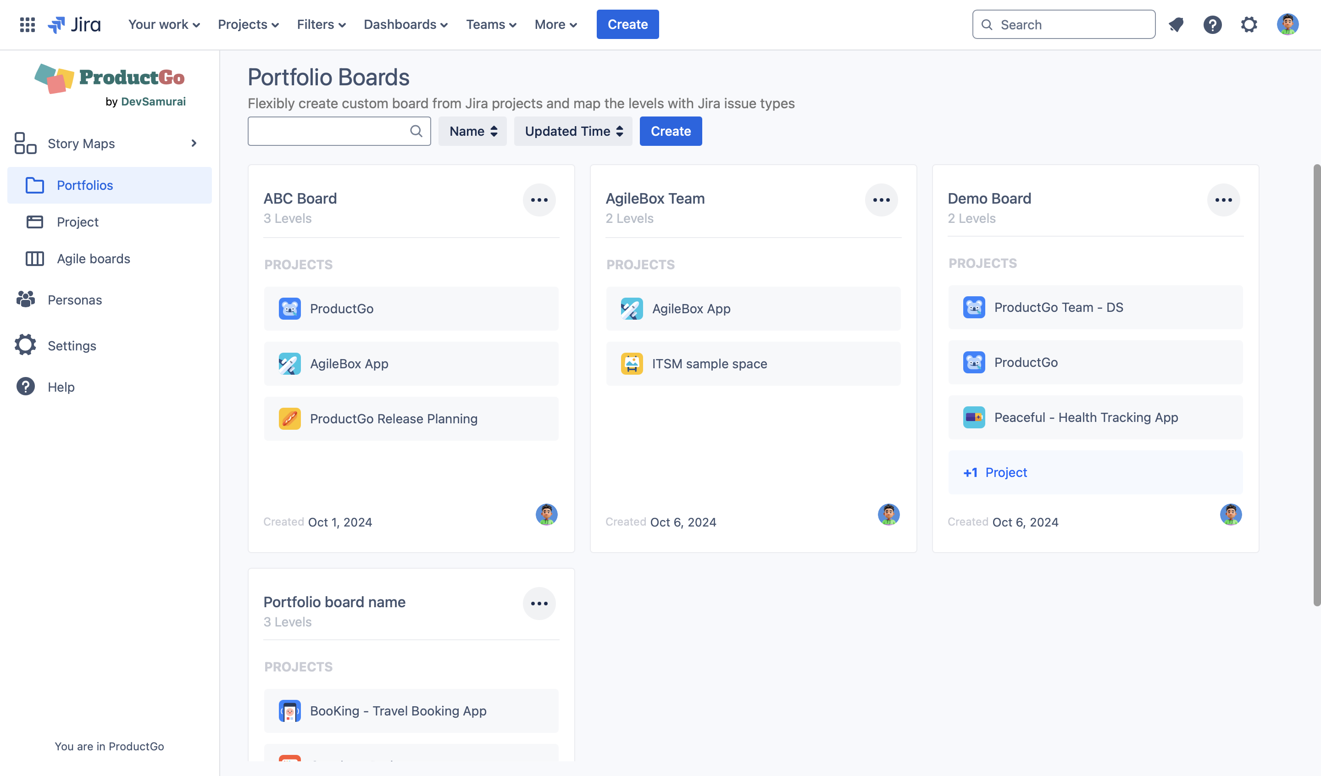Open the Your work dropdown
This screenshot has width=1321, height=776.
164,25
